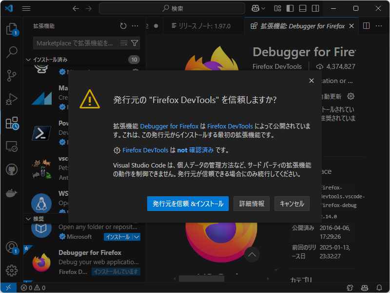390x293 pixels.
Task: Open the notifications bell in the status bar
Action: click(x=380, y=288)
